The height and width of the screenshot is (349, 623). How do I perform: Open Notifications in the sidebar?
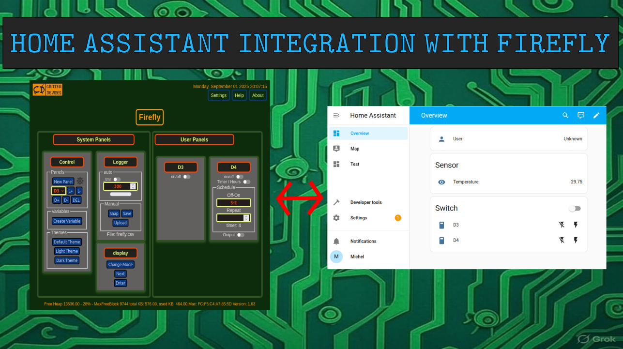point(368,241)
